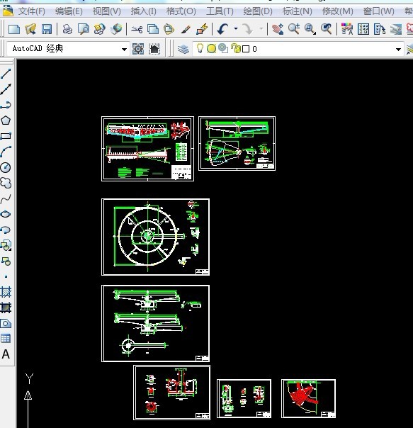The height and width of the screenshot is (428, 413).
Task: Open DesignCenter grid icon
Action: pyautogui.click(x=363, y=29)
